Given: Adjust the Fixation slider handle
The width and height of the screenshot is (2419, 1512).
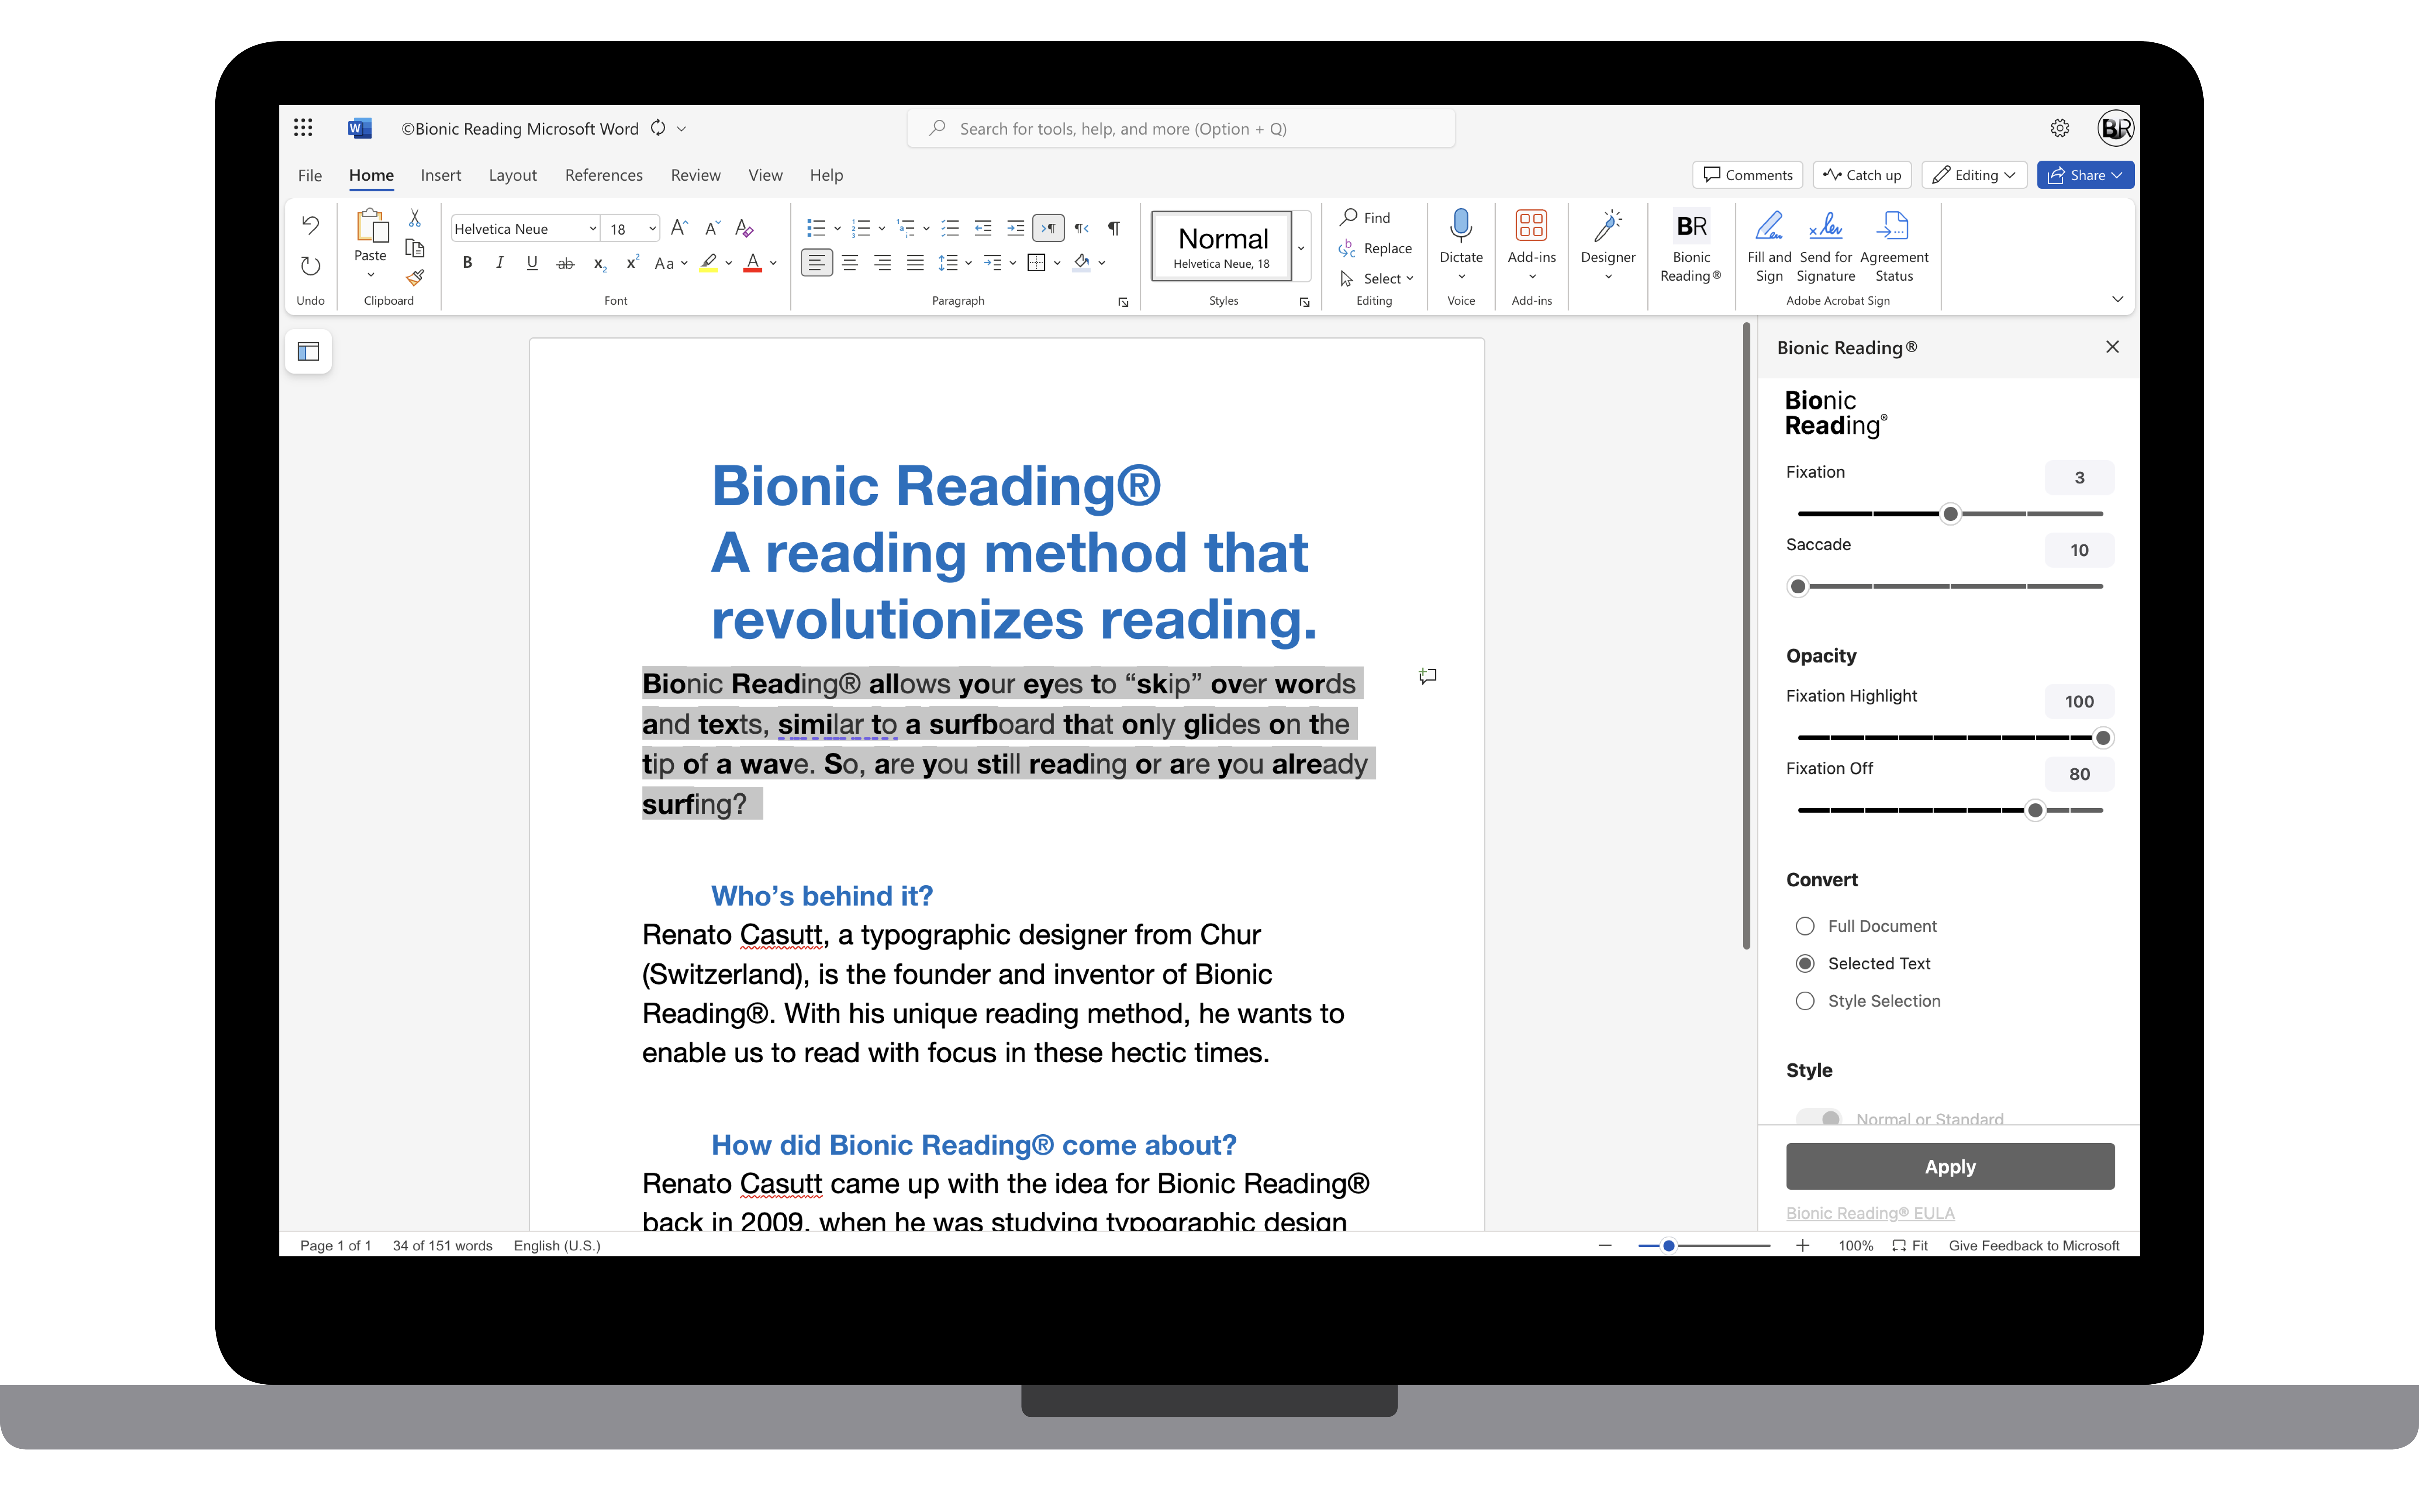Looking at the screenshot, I should pyautogui.click(x=1950, y=514).
